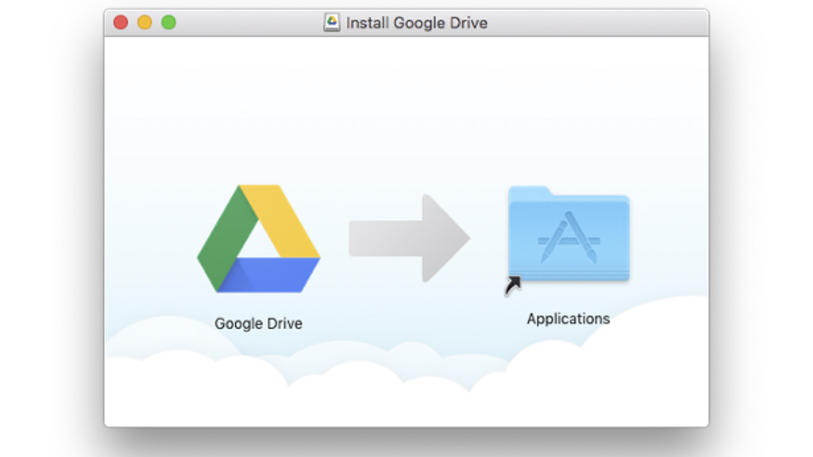
Task: Click the alias arrow badge on Applications folder
Action: click(513, 285)
